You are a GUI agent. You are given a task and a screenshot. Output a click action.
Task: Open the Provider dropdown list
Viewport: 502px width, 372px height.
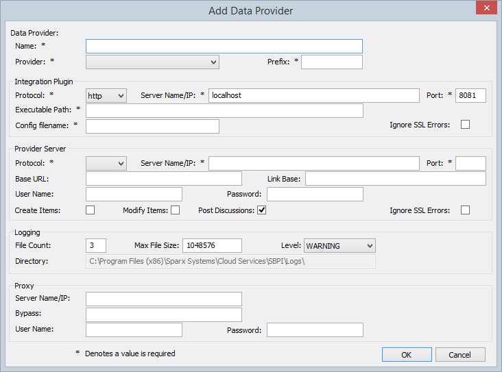pyautogui.click(x=152, y=62)
